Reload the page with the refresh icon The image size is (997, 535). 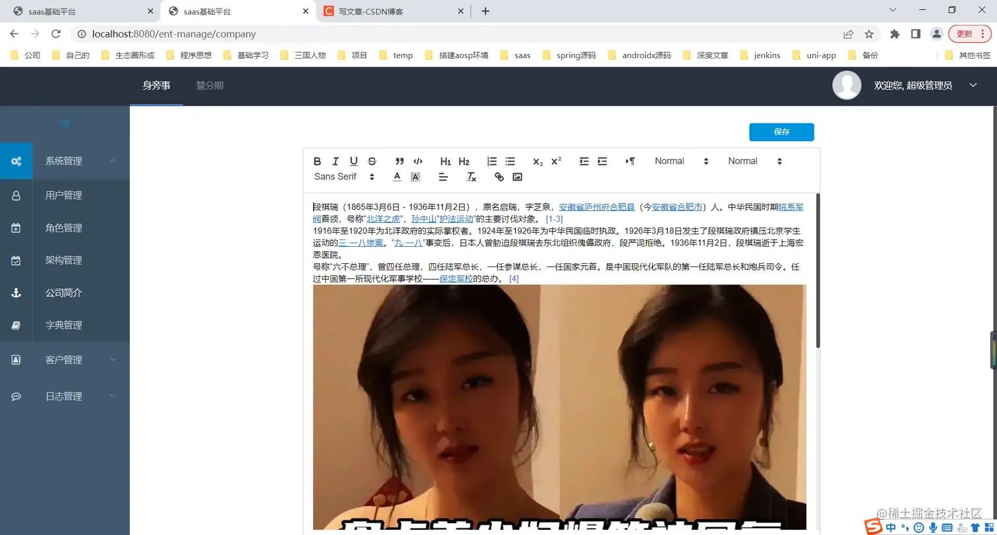pyautogui.click(x=56, y=34)
